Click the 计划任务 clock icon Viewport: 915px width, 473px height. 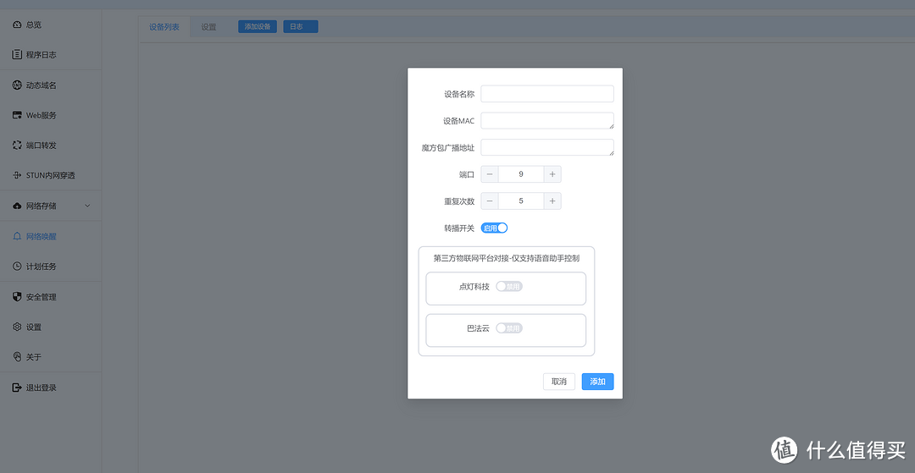click(x=17, y=267)
